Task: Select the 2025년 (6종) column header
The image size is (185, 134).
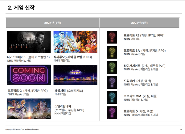Action: click(139, 23)
